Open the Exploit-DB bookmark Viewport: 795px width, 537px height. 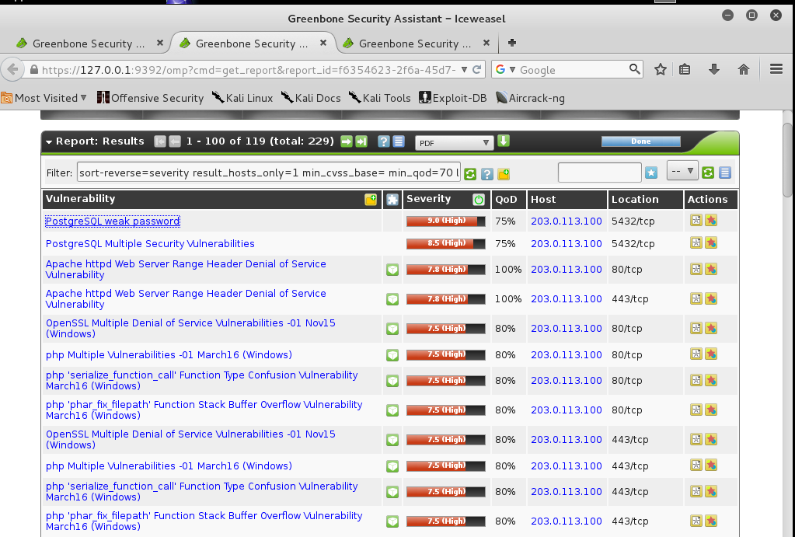point(453,98)
